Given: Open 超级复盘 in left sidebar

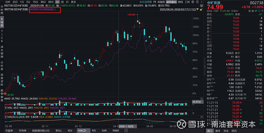Looking at the screenshot, I should (2, 95).
